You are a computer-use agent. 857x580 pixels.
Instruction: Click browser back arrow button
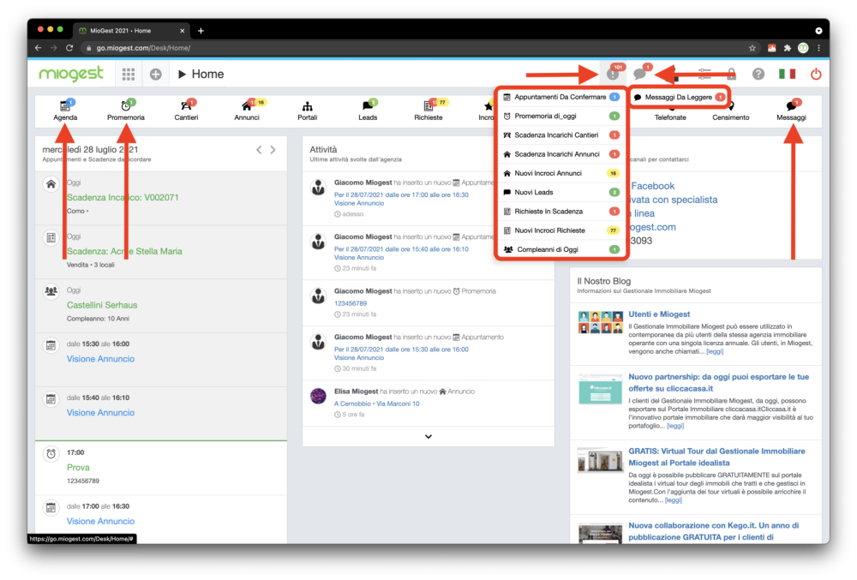[39, 48]
